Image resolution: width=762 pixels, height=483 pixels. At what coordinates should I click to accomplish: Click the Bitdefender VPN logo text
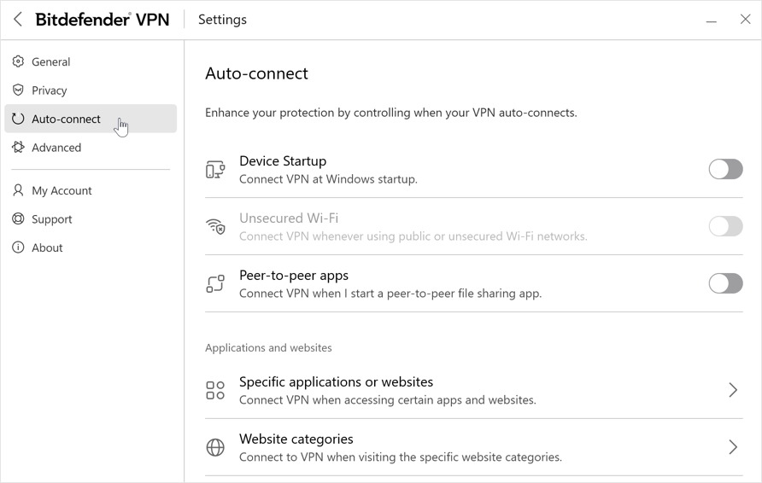tap(103, 20)
